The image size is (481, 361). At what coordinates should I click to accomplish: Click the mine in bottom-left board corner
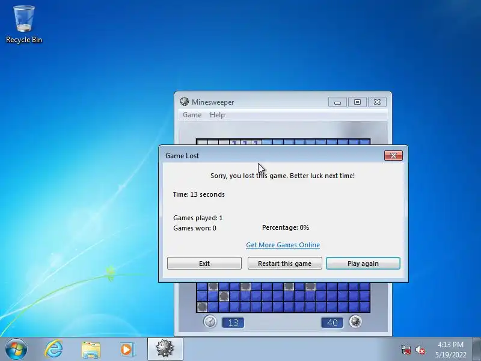pyautogui.click(x=202, y=307)
